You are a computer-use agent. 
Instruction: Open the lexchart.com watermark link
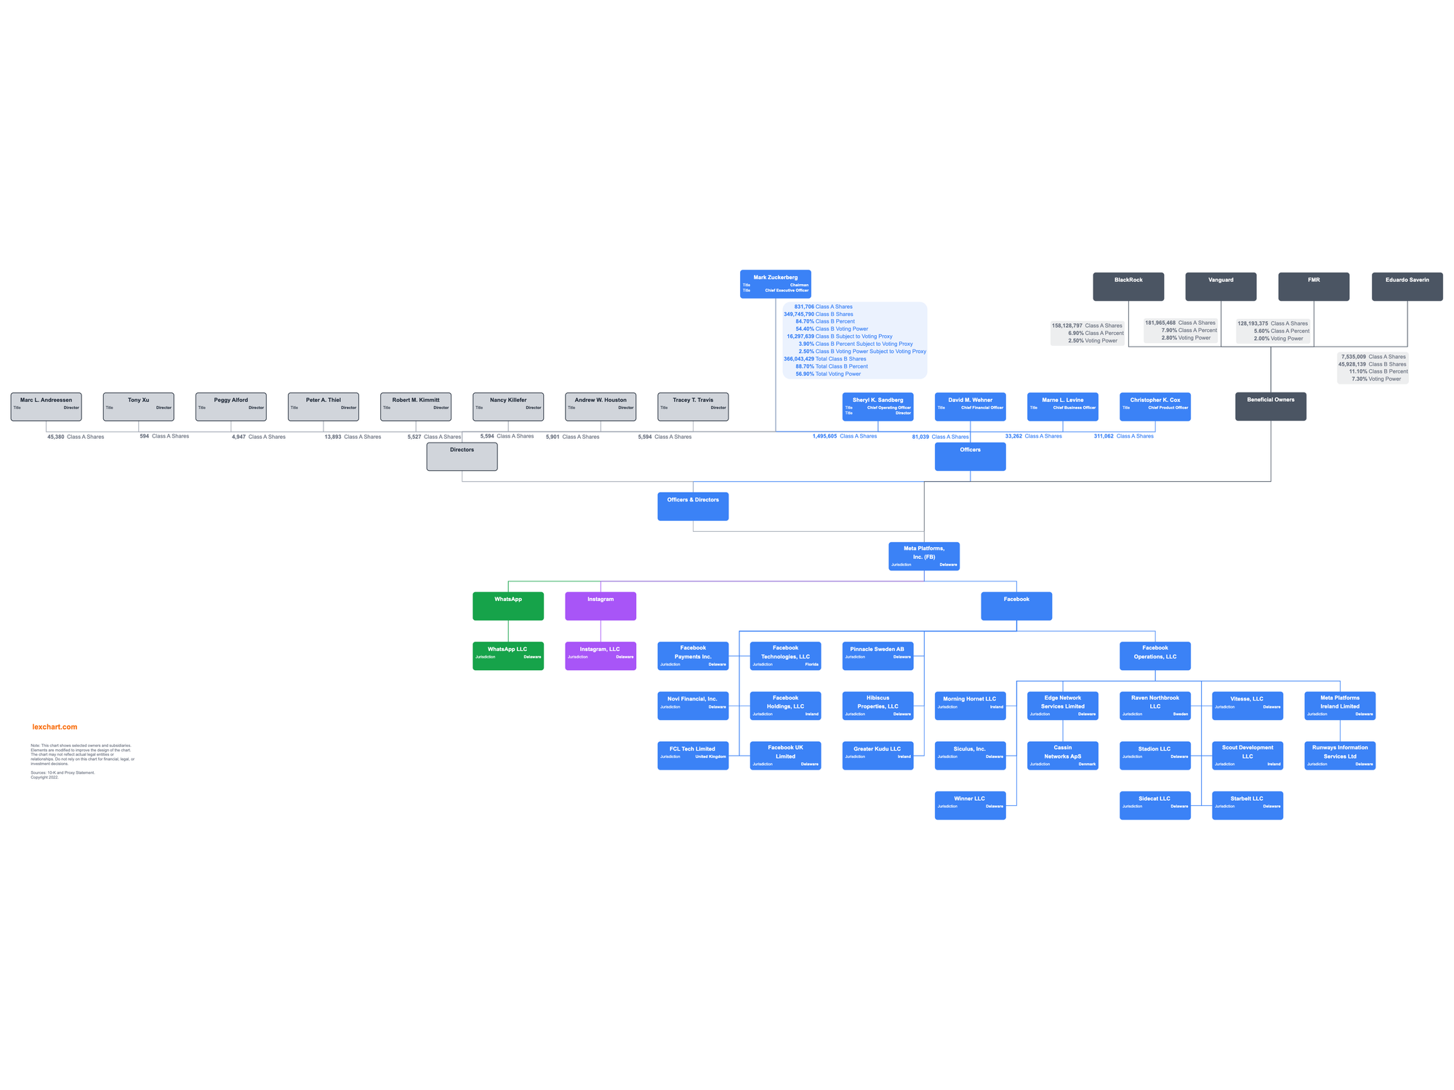(54, 722)
